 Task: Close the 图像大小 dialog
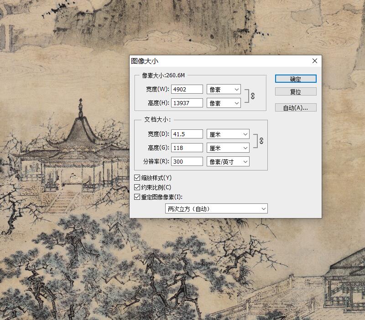pos(315,61)
